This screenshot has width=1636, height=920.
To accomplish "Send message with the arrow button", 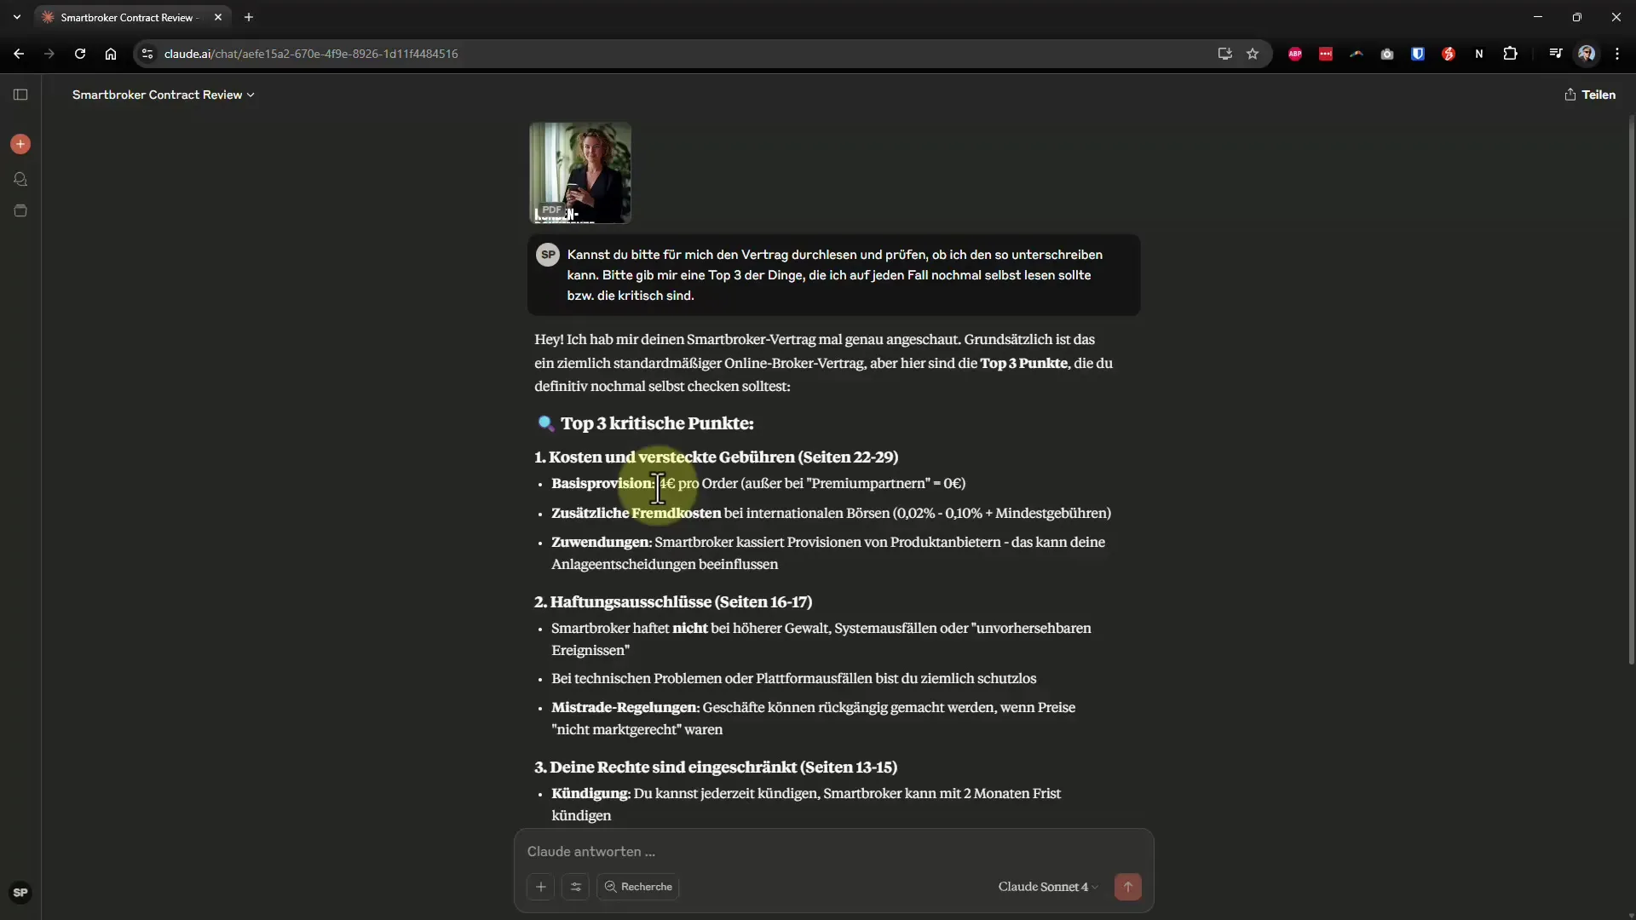I will (x=1128, y=887).
